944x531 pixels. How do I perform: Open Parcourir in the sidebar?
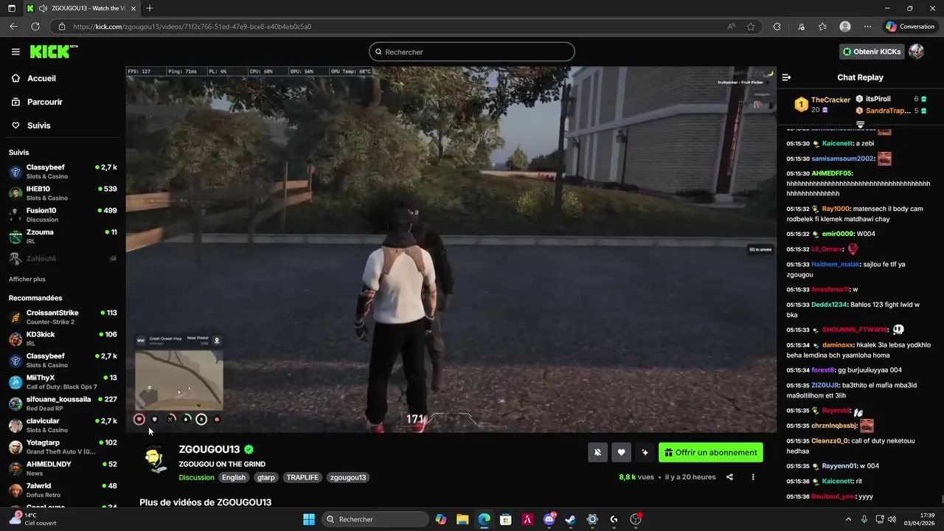[x=44, y=102]
